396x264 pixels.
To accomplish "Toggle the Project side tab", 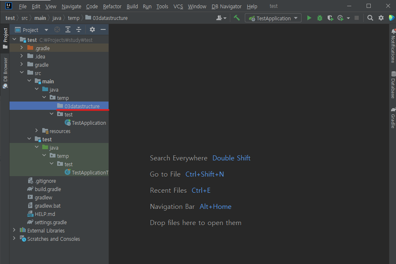I will (x=5, y=38).
